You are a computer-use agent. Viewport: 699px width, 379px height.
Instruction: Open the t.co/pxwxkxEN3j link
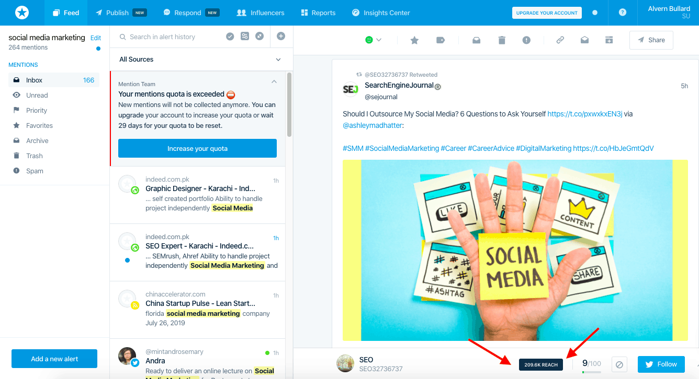point(585,114)
